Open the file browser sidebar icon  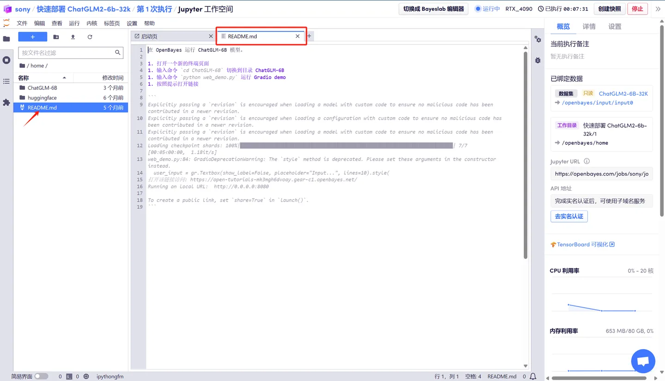click(x=6, y=39)
